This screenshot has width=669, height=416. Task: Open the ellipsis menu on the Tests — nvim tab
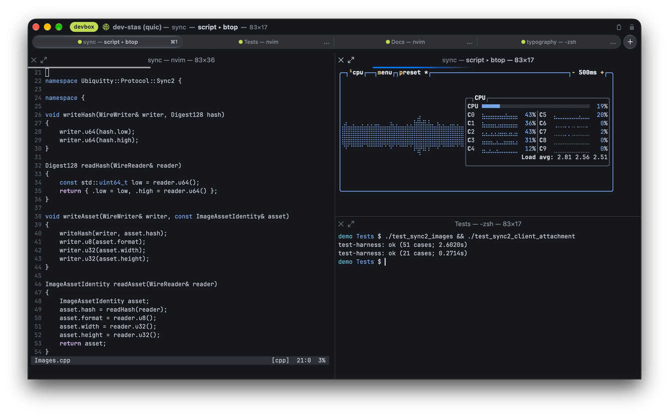click(327, 42)
